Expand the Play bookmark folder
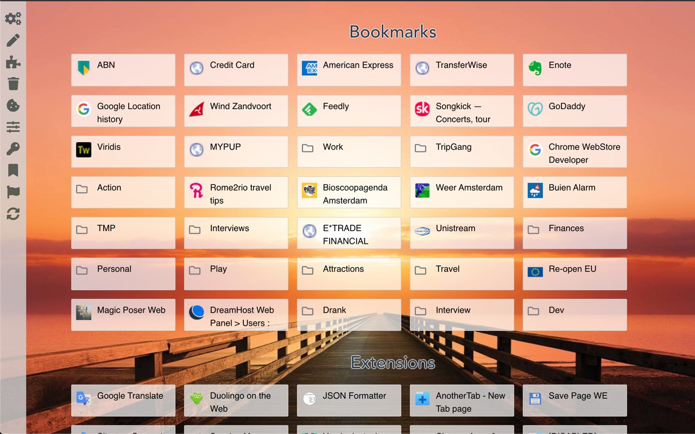 pos(236,273)
